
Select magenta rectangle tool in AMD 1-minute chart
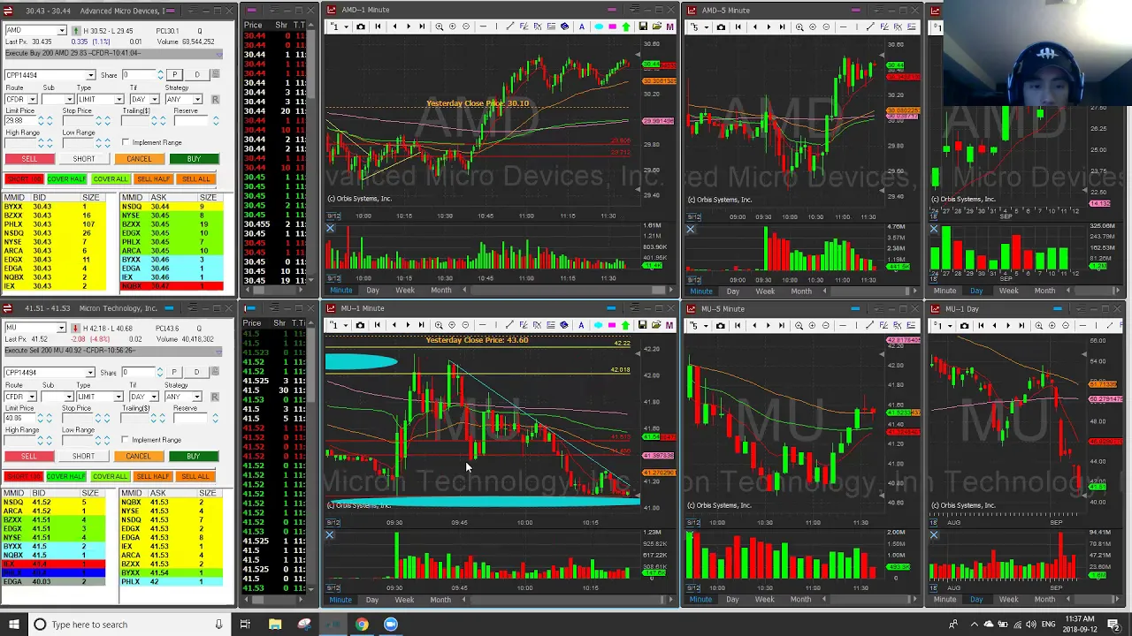[x=613, y=26]
